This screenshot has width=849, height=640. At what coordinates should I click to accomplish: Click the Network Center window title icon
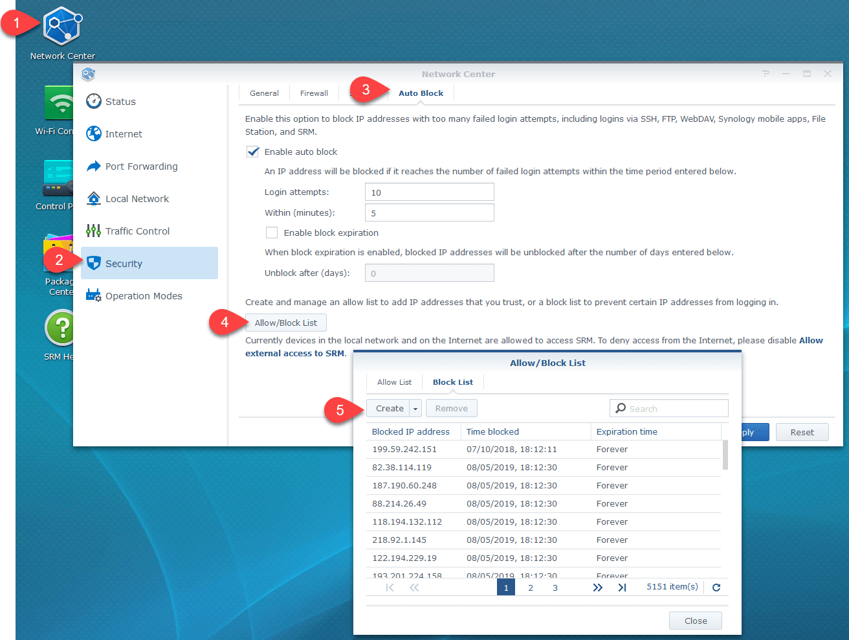(x=89, y=74)
